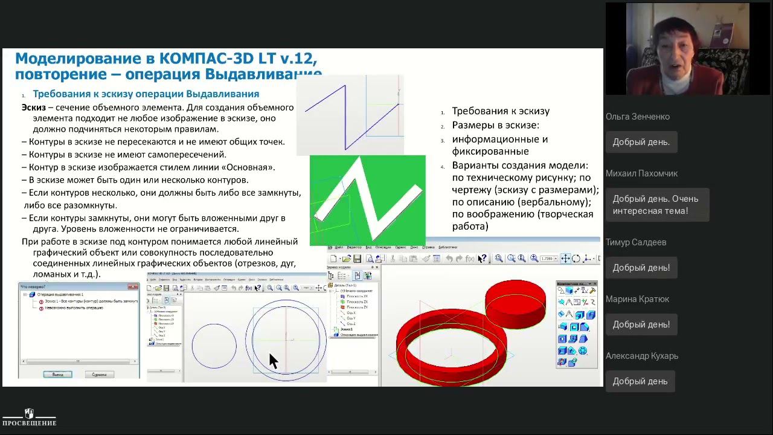Open the scale value dropdown in 3D model window
Screen dimensions: 773x435
(557, 259)
